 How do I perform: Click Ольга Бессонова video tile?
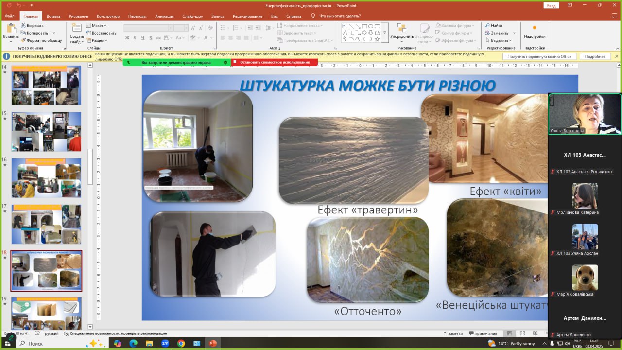[585, 114]
